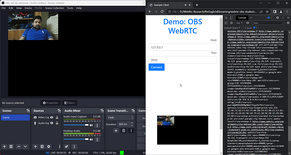Activate DevTools inspect element tool
Screen dimensions: 291x155
tap(226, 17)
